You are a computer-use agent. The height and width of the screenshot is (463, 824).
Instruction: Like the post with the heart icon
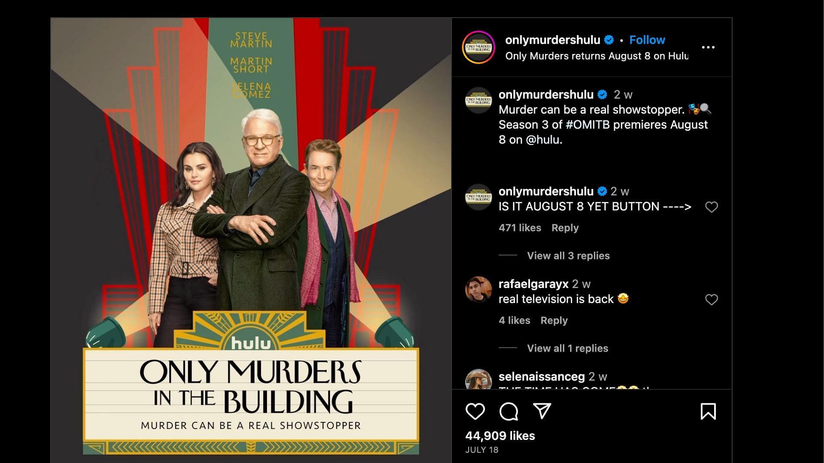click(x=475, y=412)
